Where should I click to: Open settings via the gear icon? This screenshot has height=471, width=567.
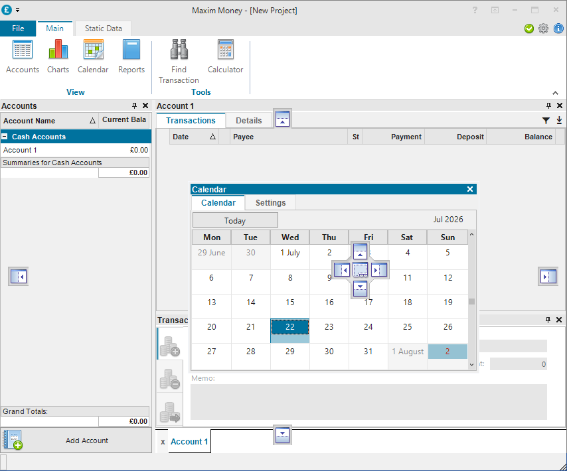click(x=543, y=29)
